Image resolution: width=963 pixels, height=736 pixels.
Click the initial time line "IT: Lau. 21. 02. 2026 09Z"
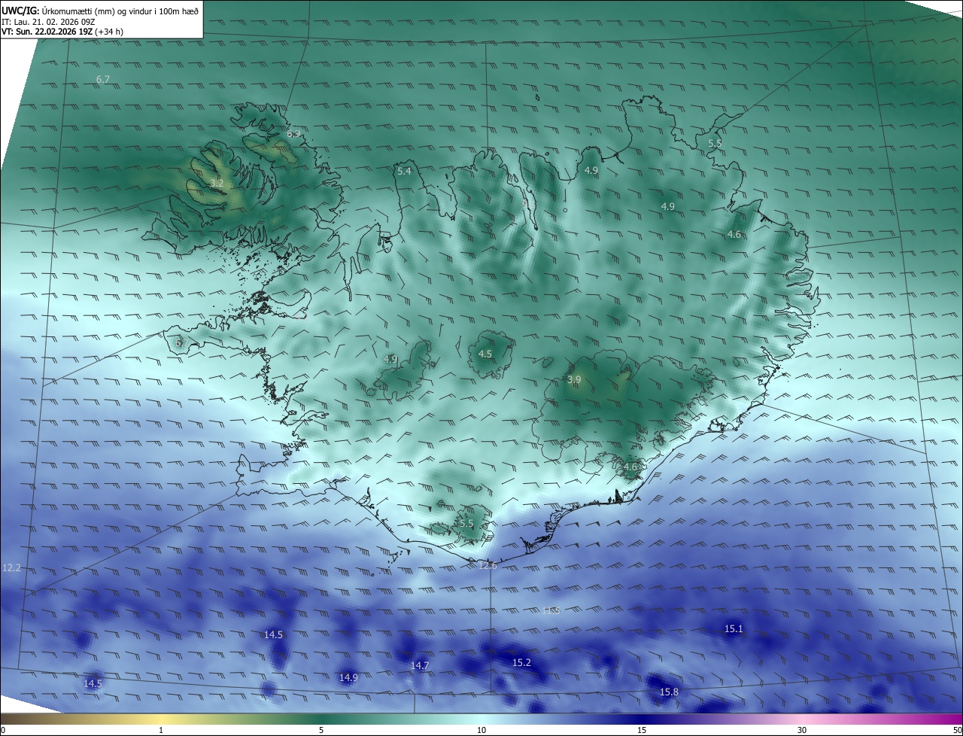50,22
